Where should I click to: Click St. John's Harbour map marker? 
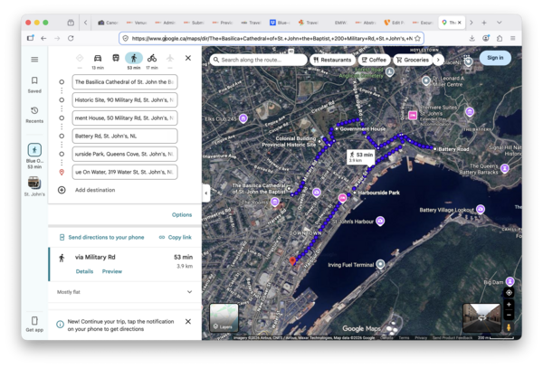pyautogui.click(x=380, y=221)
